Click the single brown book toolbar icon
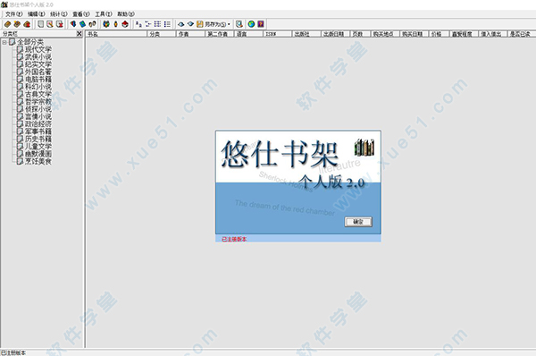Viewport: 536px width, 356px height. click(7, 24)
